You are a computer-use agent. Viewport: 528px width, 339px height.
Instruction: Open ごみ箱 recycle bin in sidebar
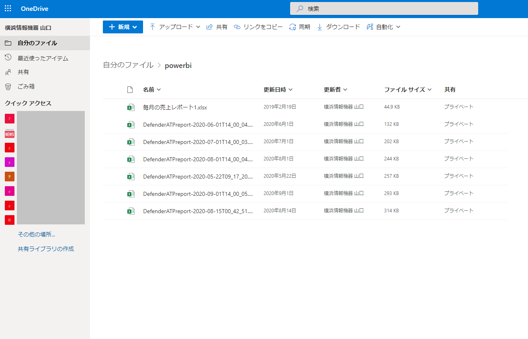point(26,86)
